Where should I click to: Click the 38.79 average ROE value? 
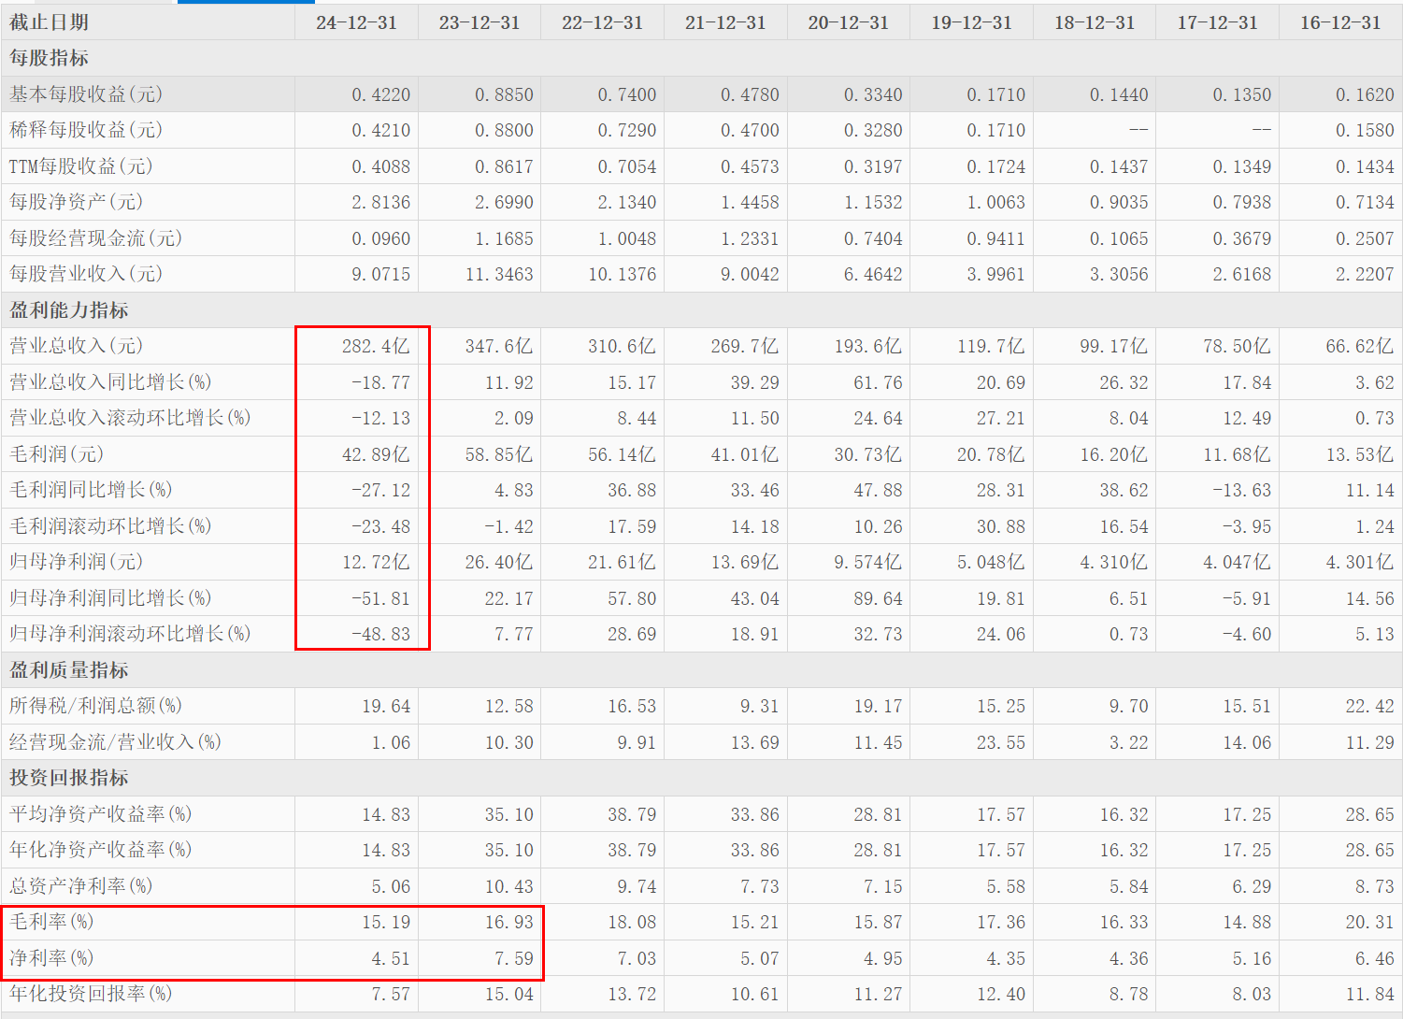[x=632, y=815]
